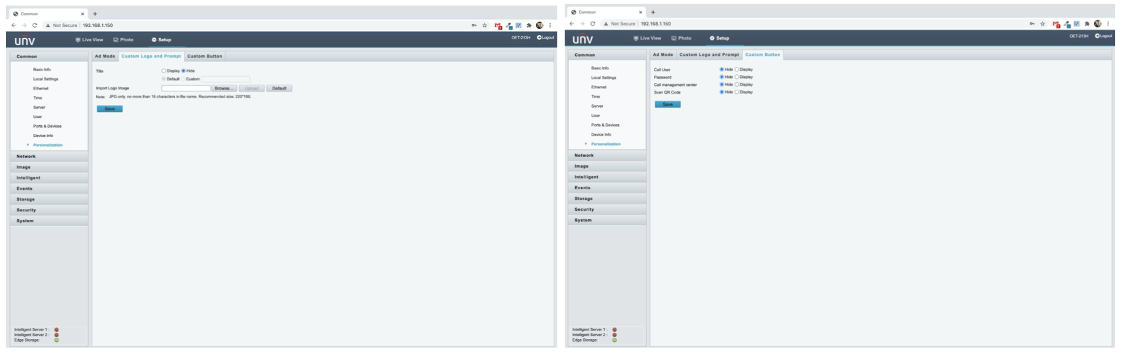Click the Import Logo Image file path field
Image resolution: width=1122 pixels, height=355 pixels.
point(186,88)
